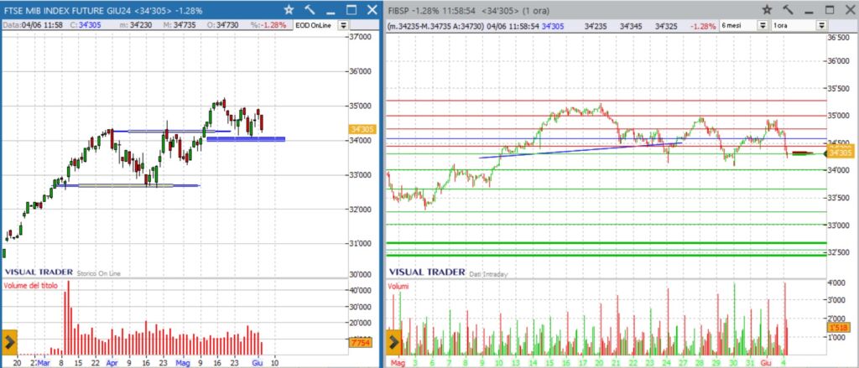The width and height of the screenshot is (859, 368).
Task: Open hammer tools in FTSE MIB window
Action: tap(309, 10)
